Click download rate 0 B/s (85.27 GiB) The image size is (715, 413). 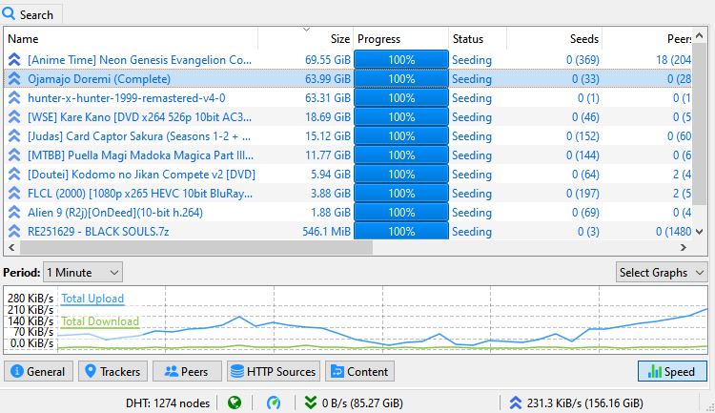pos(362,403)
